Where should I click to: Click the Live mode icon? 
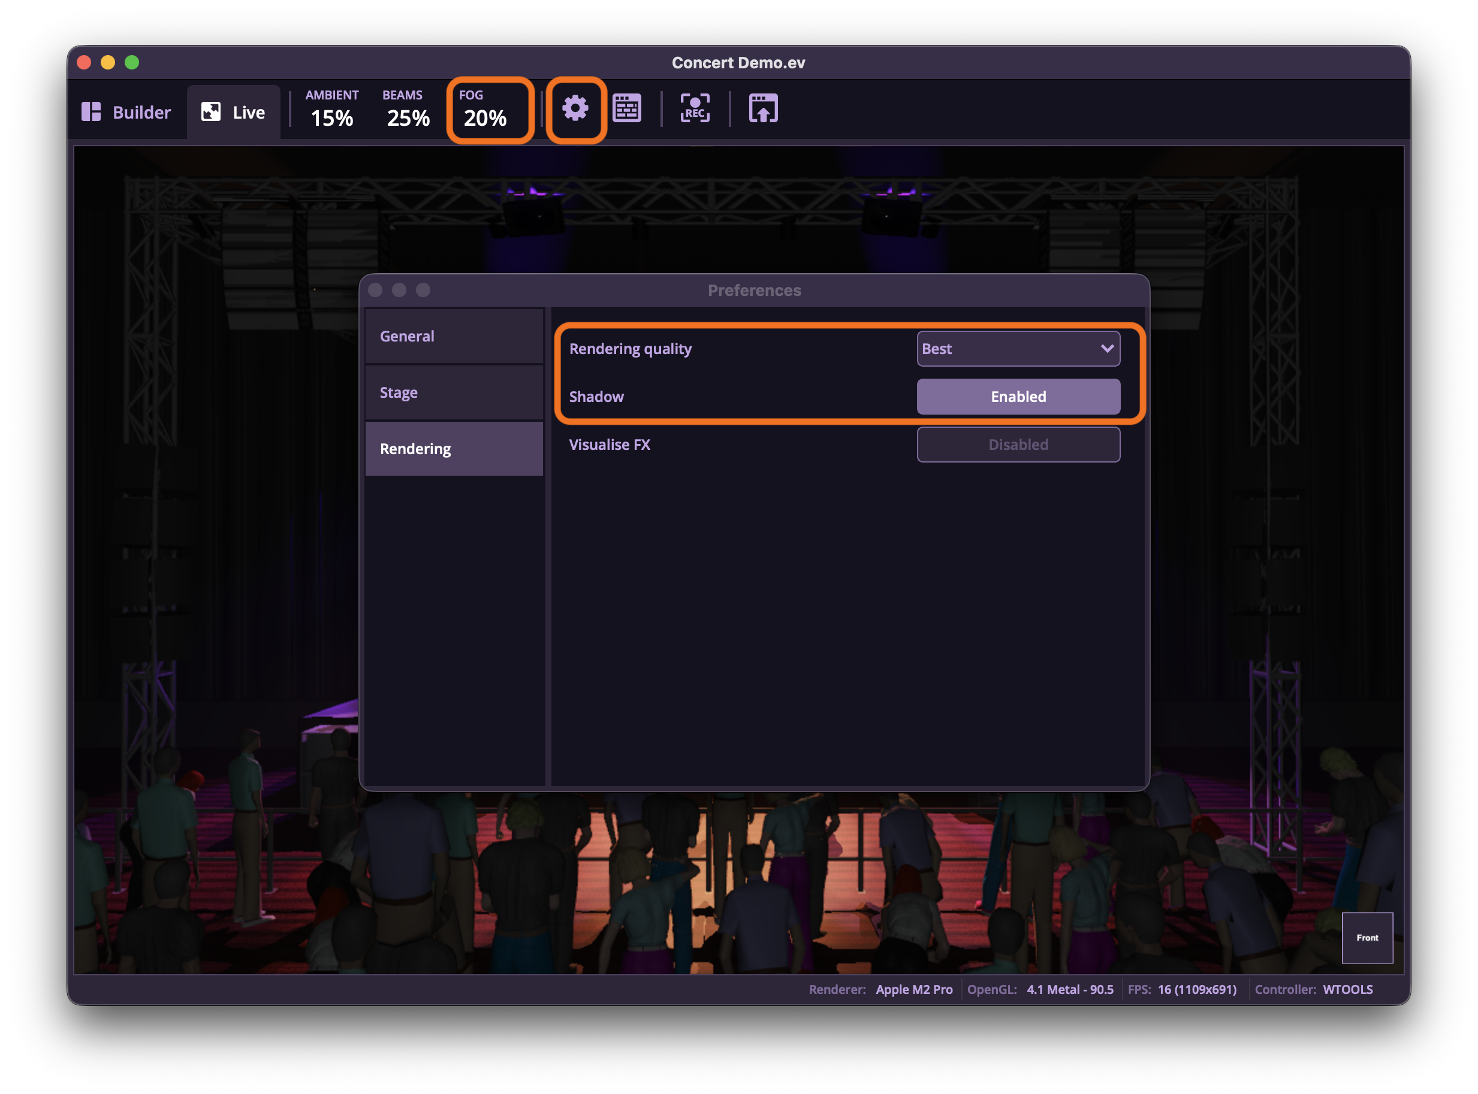pos(212,112)
